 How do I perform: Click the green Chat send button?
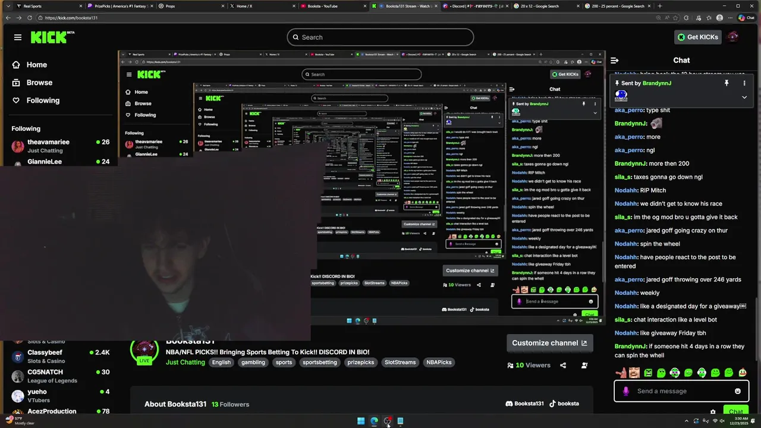coord(736,411)
